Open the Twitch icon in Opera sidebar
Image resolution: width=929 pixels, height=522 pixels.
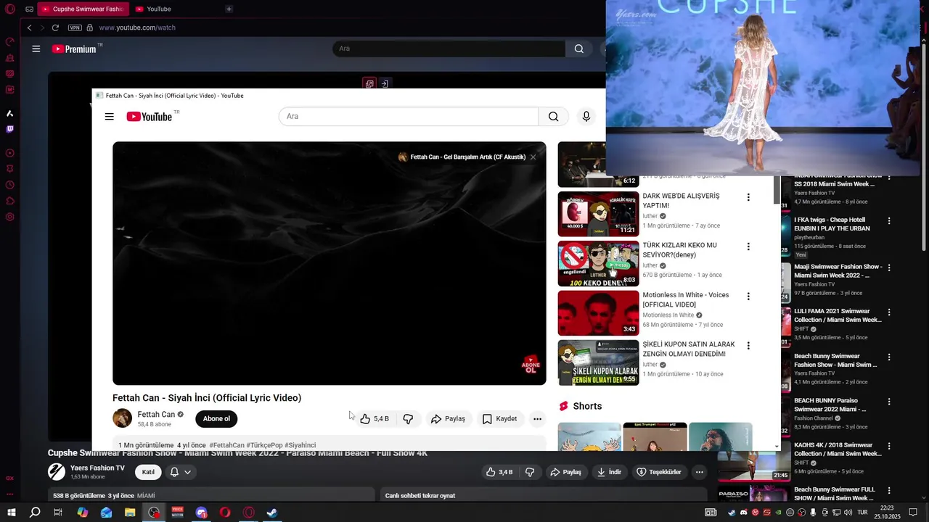coord(10,129)
